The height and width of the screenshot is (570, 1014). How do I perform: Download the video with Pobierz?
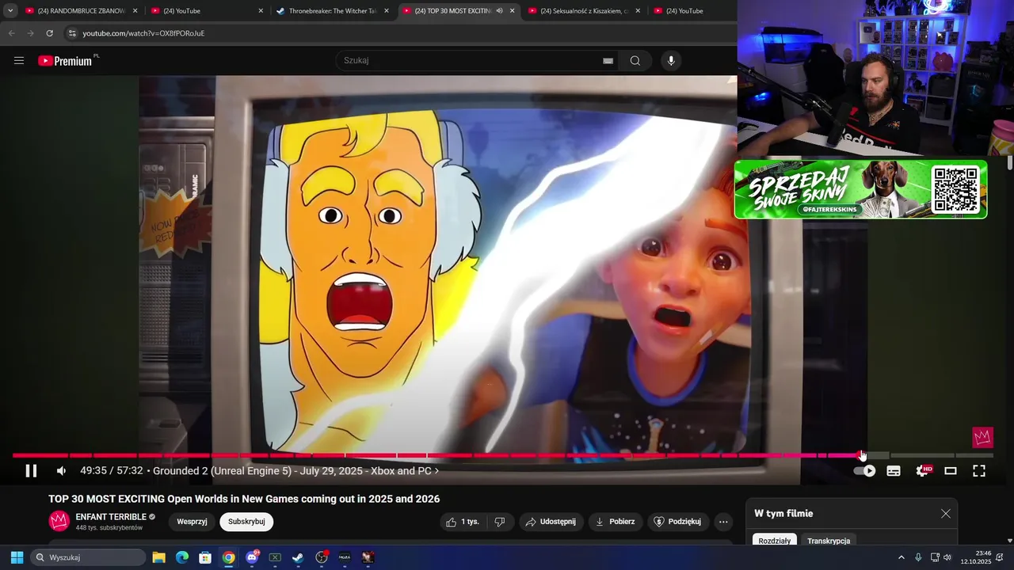pyautogui.click(x=616, y=522)
